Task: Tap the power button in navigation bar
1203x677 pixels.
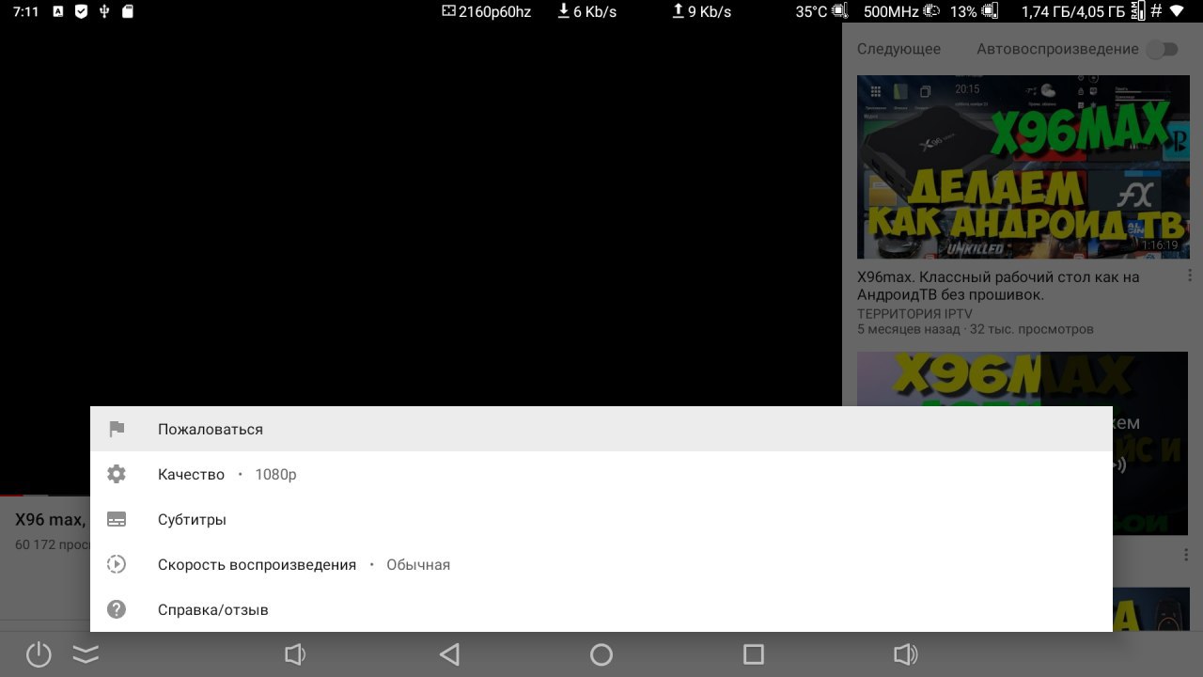Action: coord(39,654)
